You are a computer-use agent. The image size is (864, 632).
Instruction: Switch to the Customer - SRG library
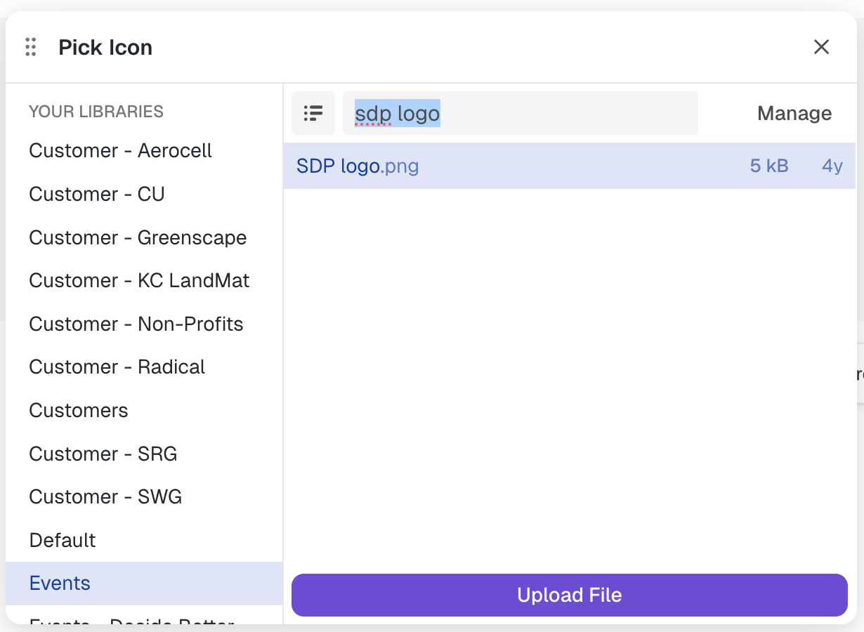[144, 454]
